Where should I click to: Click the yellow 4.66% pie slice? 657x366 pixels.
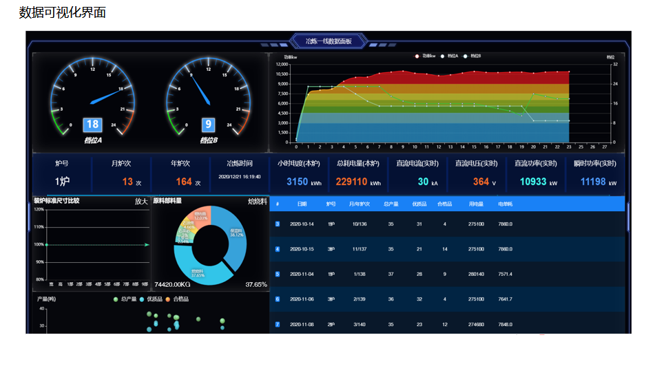(187, 226)
